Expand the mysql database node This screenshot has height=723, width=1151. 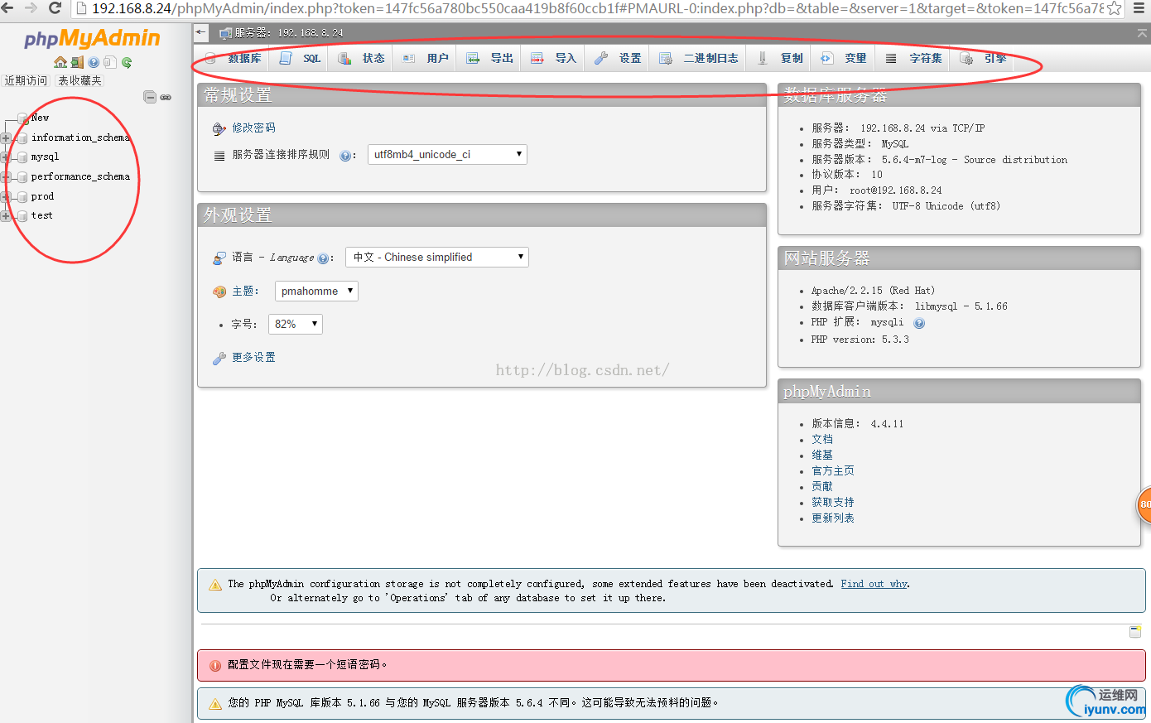coord(6,157)
